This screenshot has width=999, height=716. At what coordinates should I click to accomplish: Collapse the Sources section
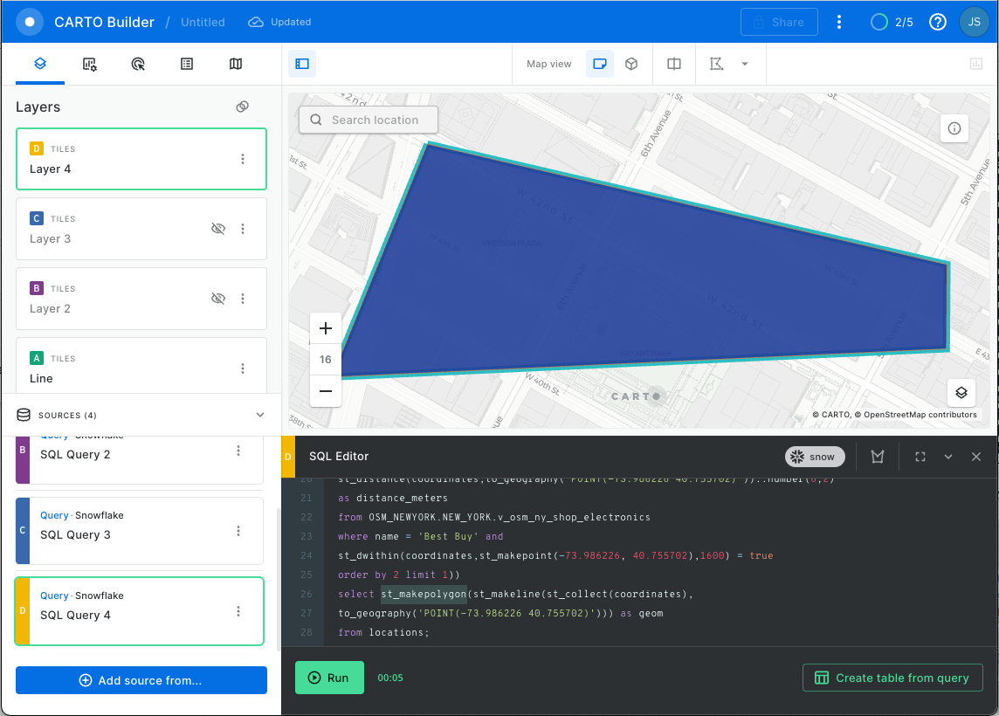pos(259,415)
